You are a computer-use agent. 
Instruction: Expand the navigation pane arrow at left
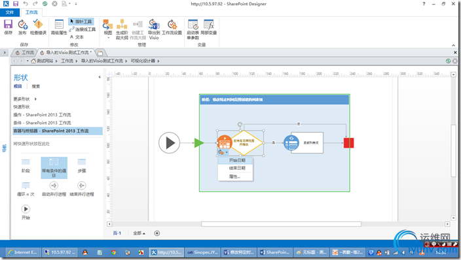click(x=5, y=52)
